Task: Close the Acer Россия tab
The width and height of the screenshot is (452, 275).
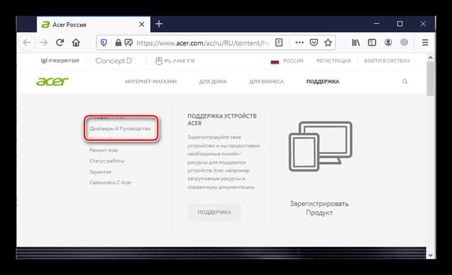Action: tap(142, 25)
